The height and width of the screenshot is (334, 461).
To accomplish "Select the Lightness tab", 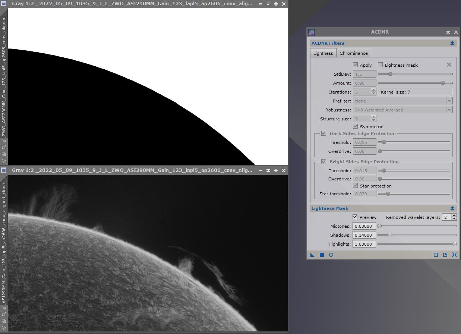I will 323,53.
